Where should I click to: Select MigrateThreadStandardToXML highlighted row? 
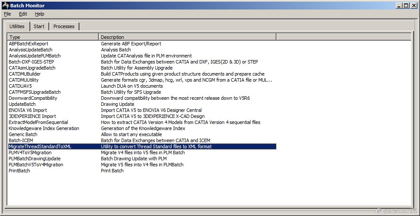point(142,146)
